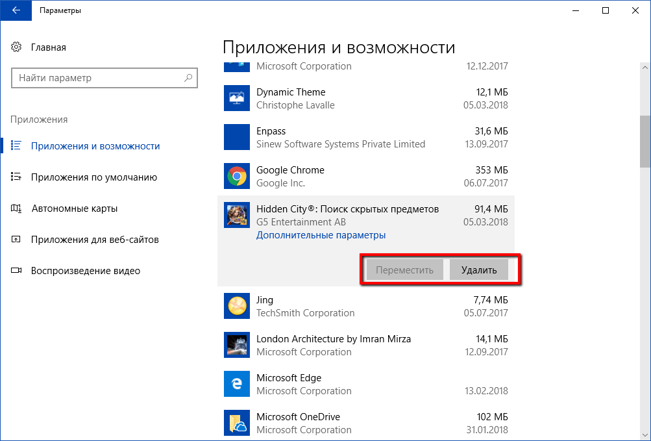Click the Microsoft Edge app icon
The image size is (651, 441).
coord(236,384)
